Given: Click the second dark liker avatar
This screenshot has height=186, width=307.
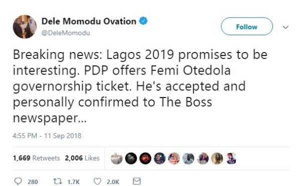Looking at the screenshot, I should (x=131, y=158).
